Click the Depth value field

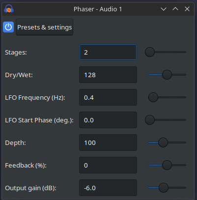(108, 143)
